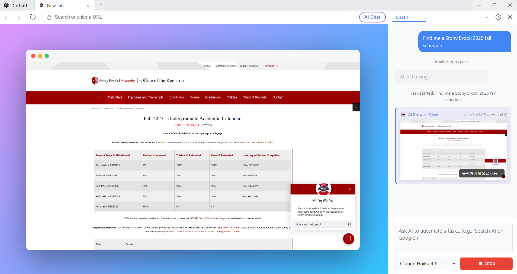Image resolution: width=517 pixels, height=274 pixels.
Task: Open WINTER SESSION in top bar
Action: click(x=249, y=66)
